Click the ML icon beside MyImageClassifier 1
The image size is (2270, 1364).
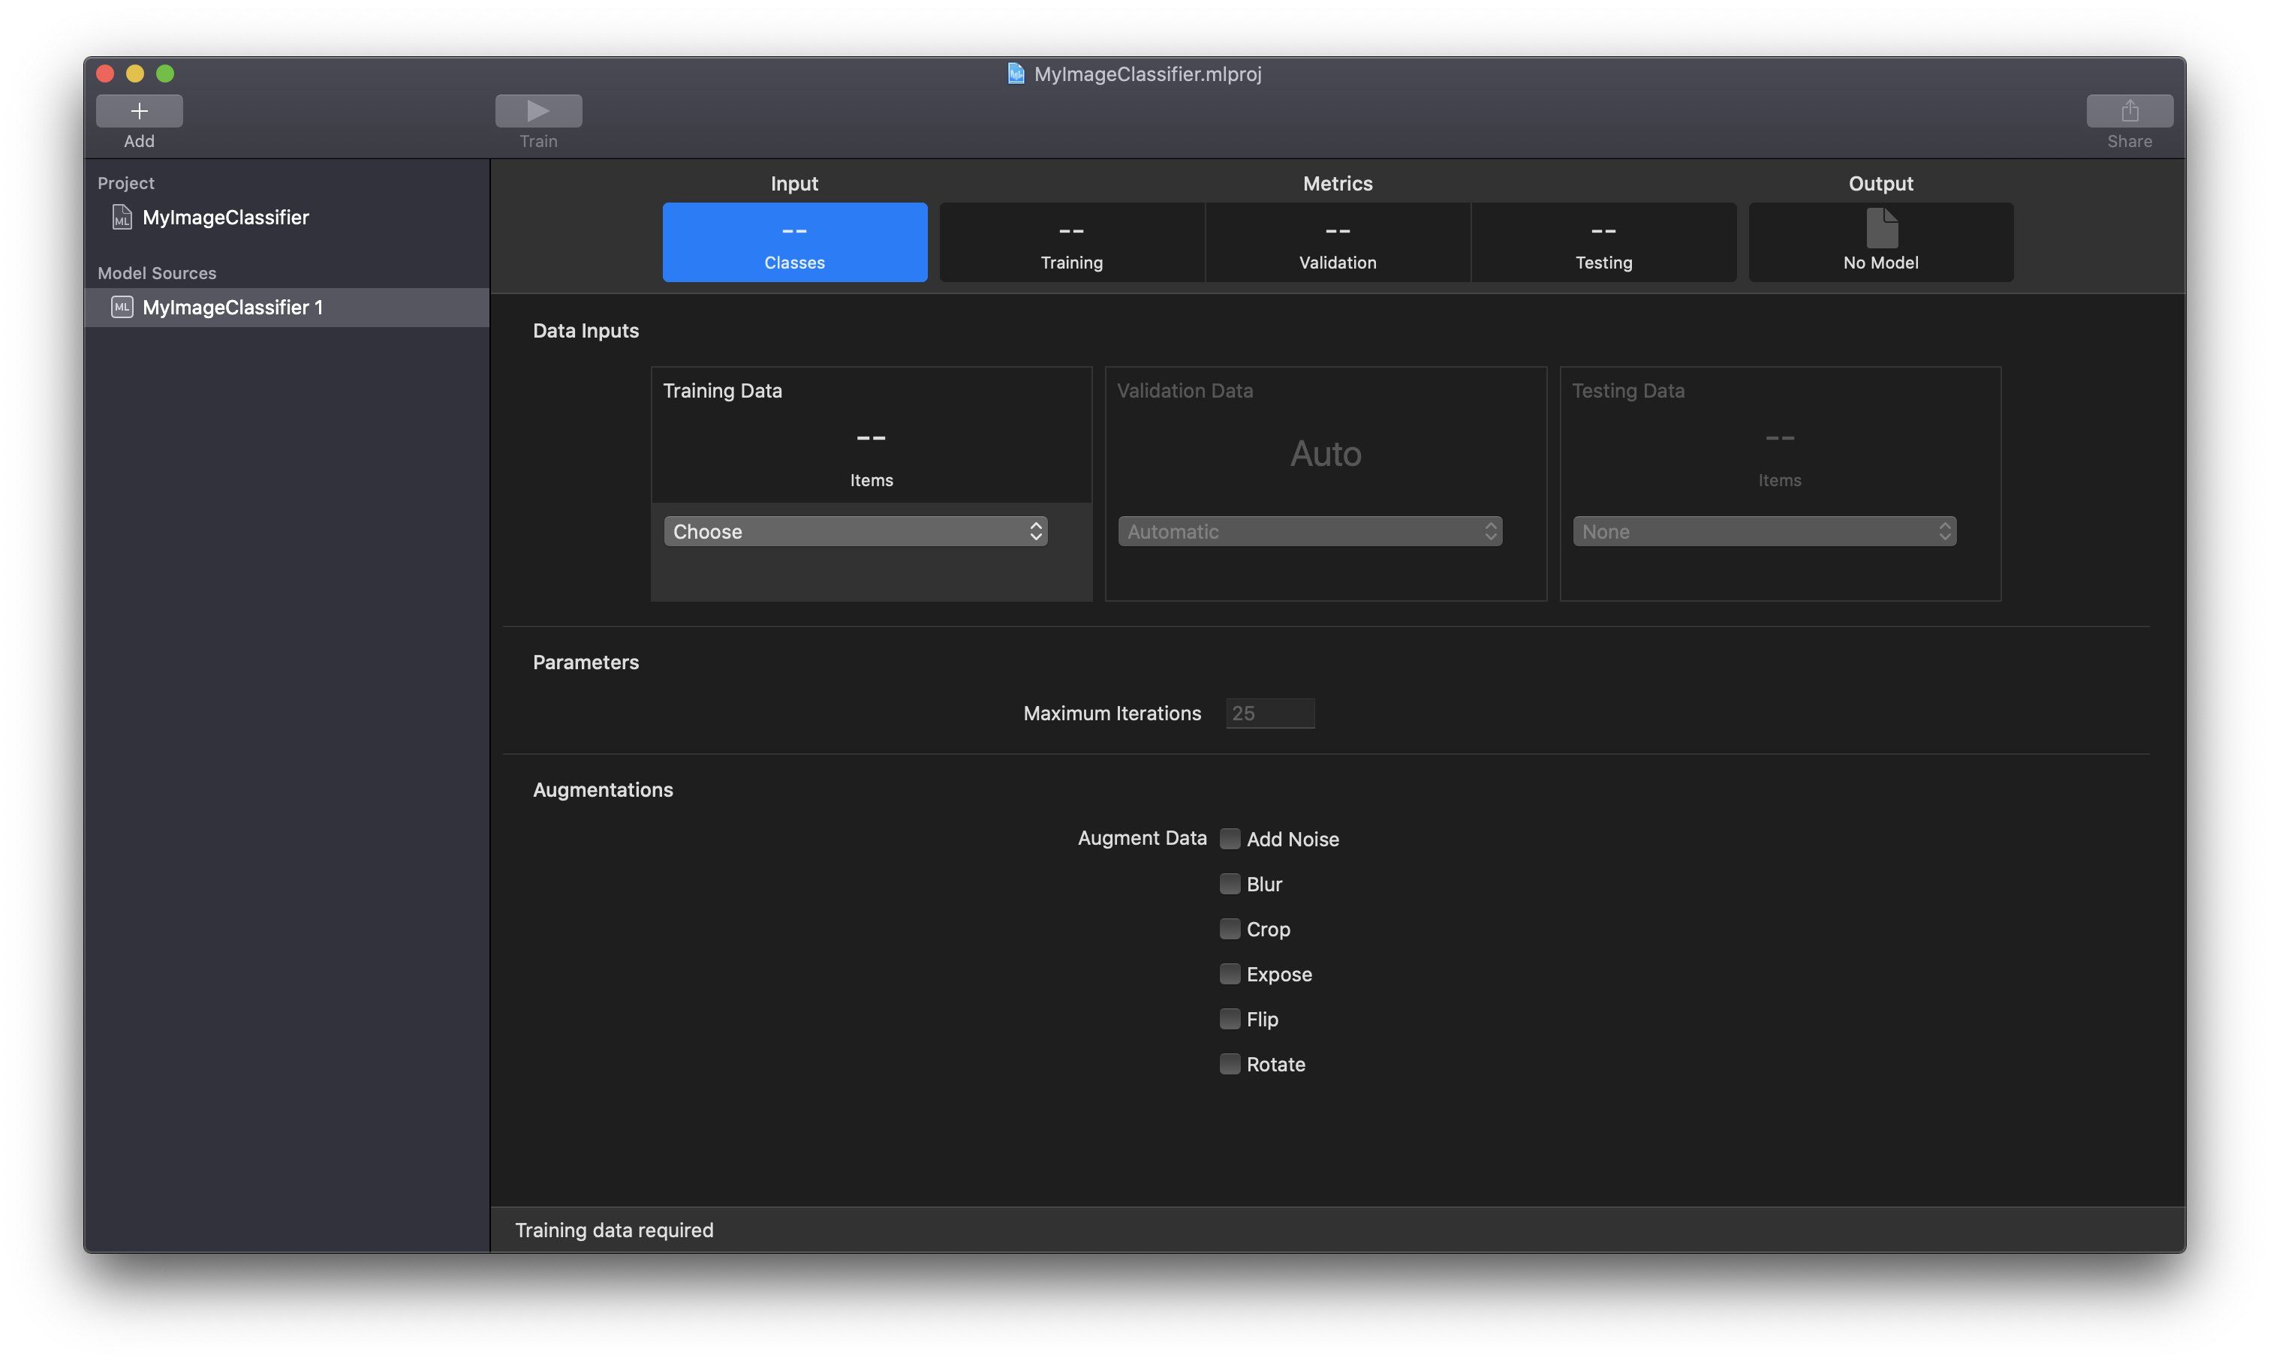(x=122, y=307)
